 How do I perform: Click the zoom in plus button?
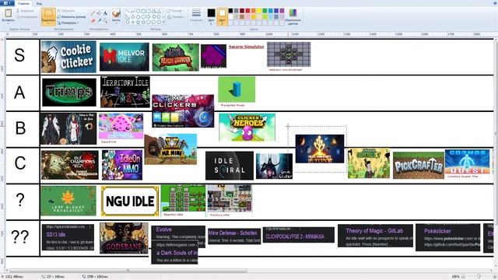(x=494, y=277)
